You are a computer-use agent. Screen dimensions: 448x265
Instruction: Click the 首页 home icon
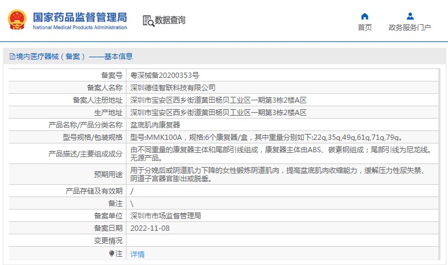tap(365, 16)
